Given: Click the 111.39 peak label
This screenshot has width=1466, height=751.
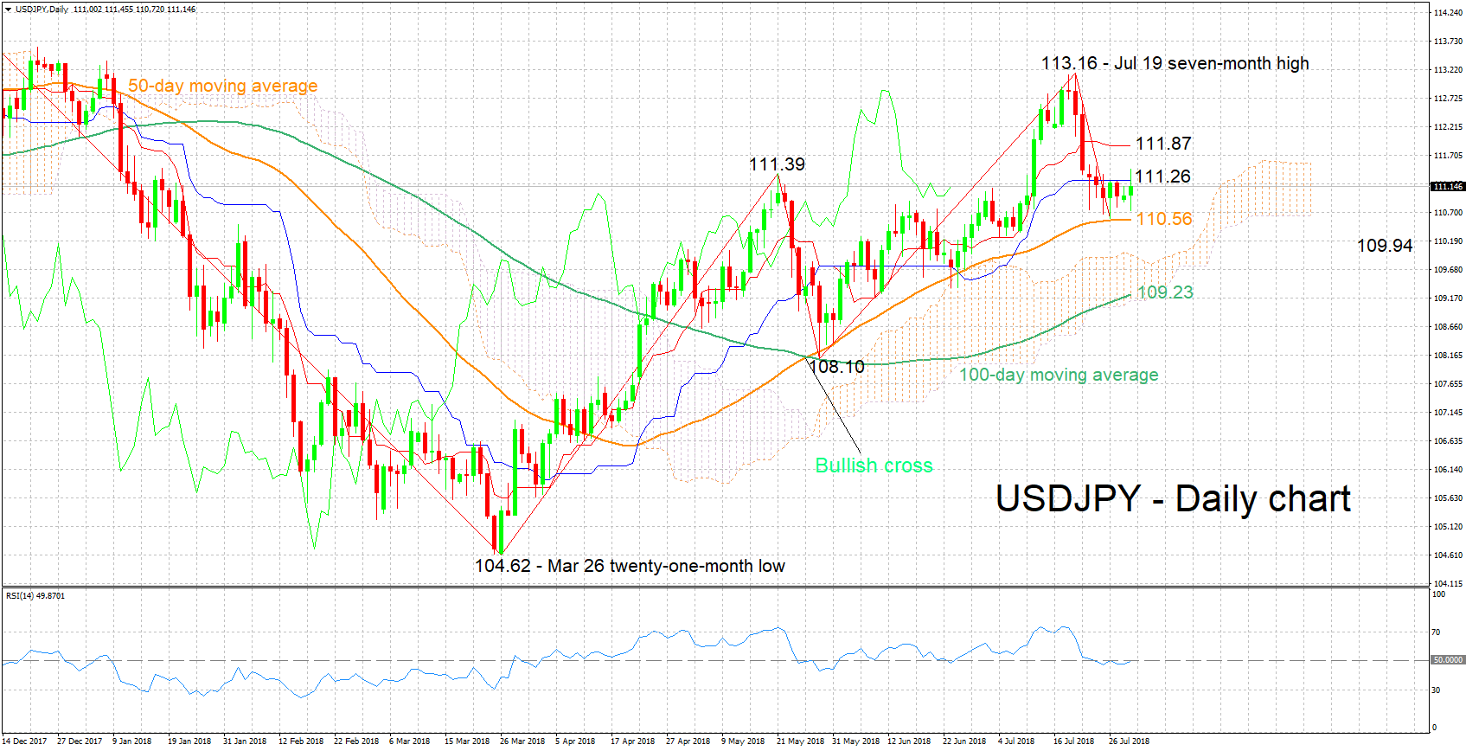Looking at the screenshot, I should (777, 164).
